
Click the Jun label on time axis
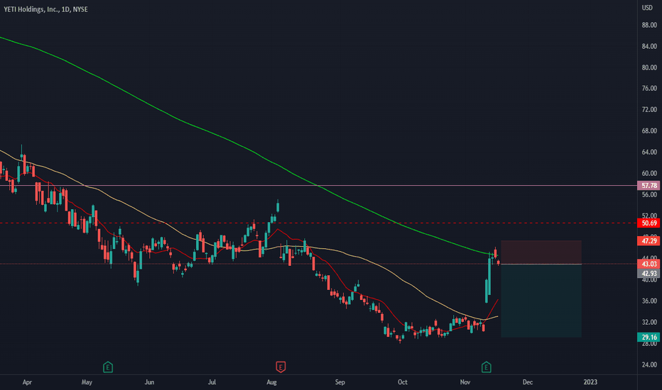point(149,382)
